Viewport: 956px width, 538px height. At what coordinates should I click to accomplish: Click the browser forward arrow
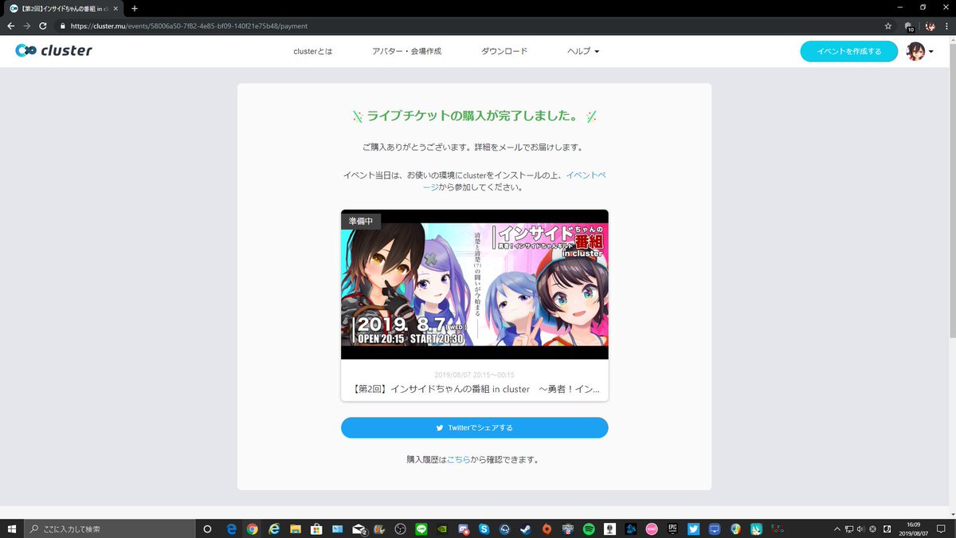click(x=28, y=26)
